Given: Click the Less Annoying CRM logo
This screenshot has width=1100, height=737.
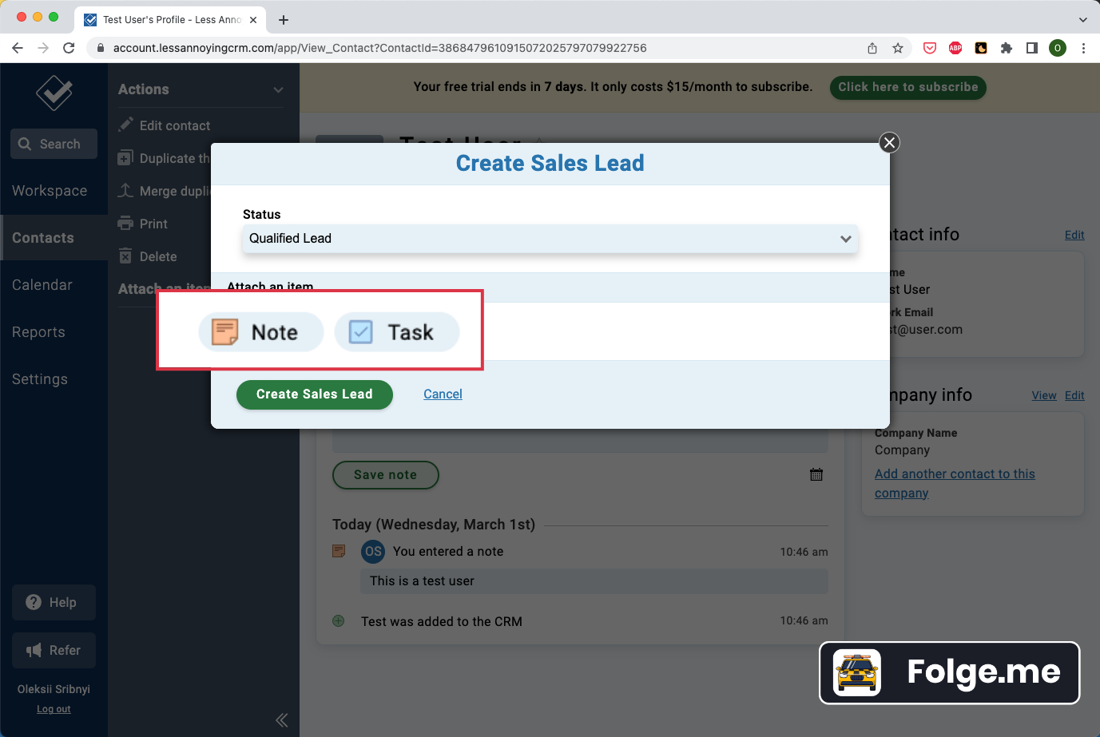Looking at the screenshot, I should point(54,93).
